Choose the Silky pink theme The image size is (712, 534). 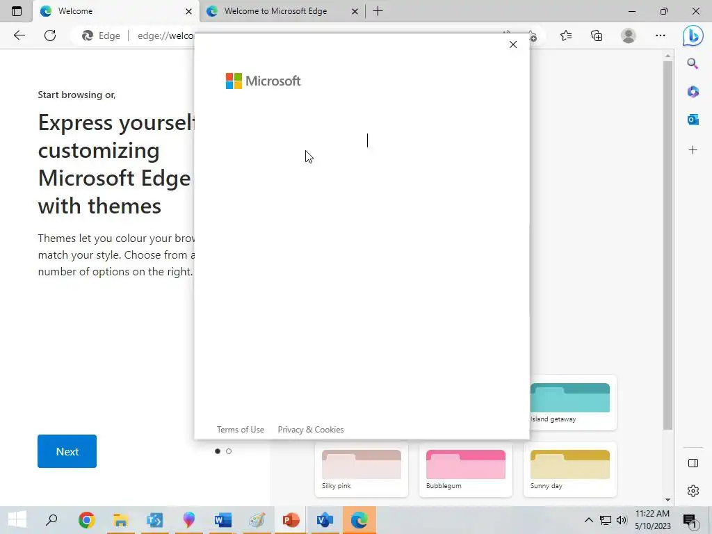point(362,469)
